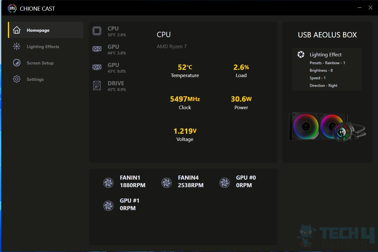
Task: Go to the Settings tab
Action: (46, 79)
